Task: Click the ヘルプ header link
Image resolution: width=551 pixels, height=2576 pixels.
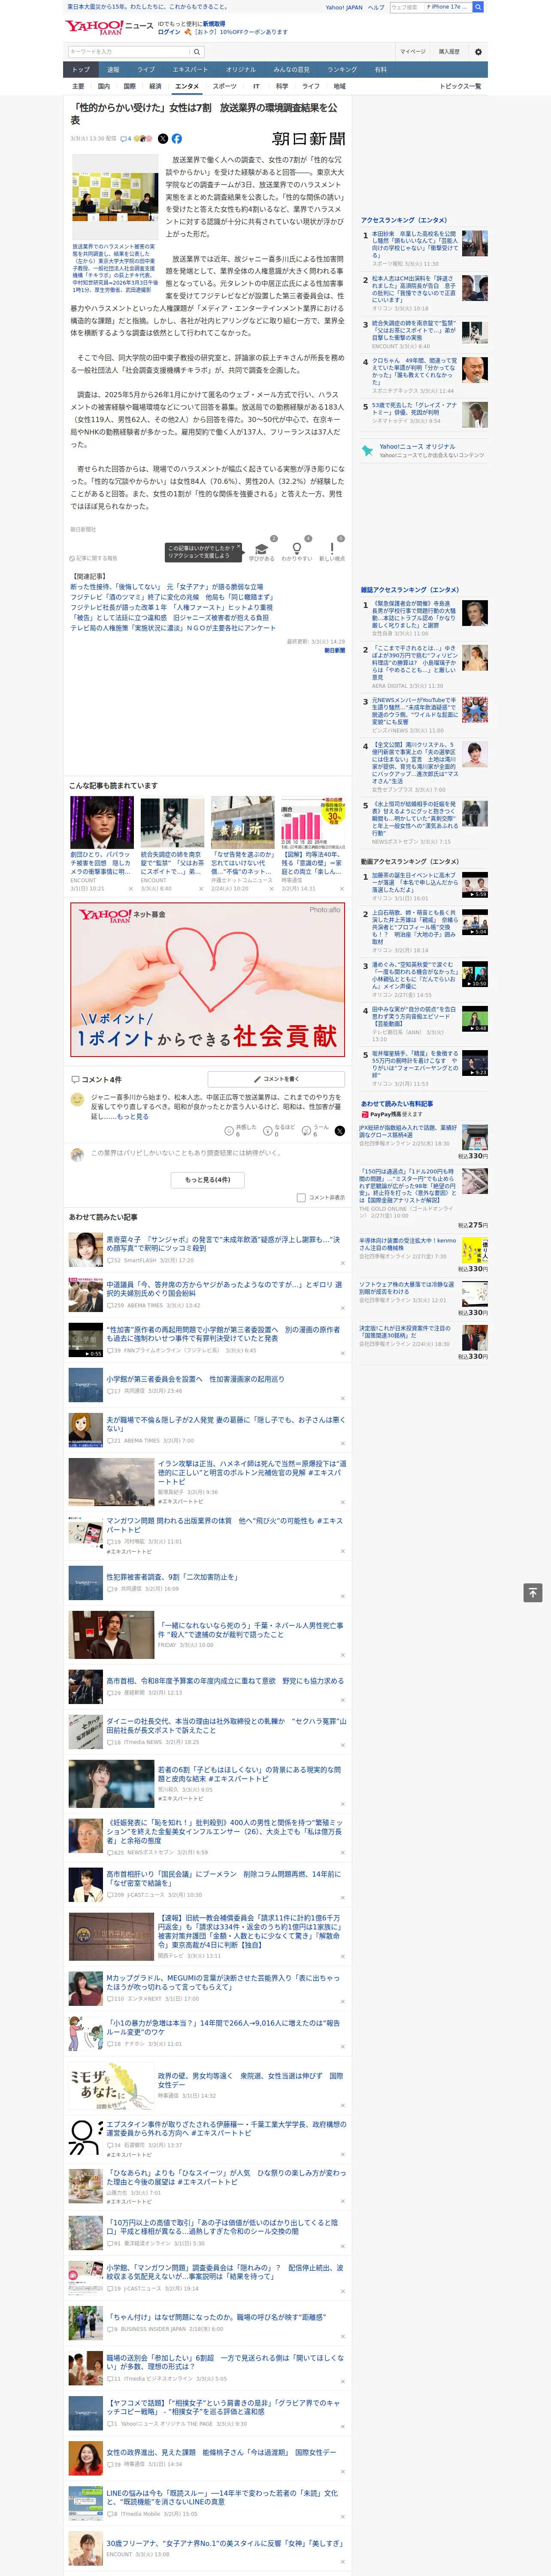Action: tap(376, 7)
